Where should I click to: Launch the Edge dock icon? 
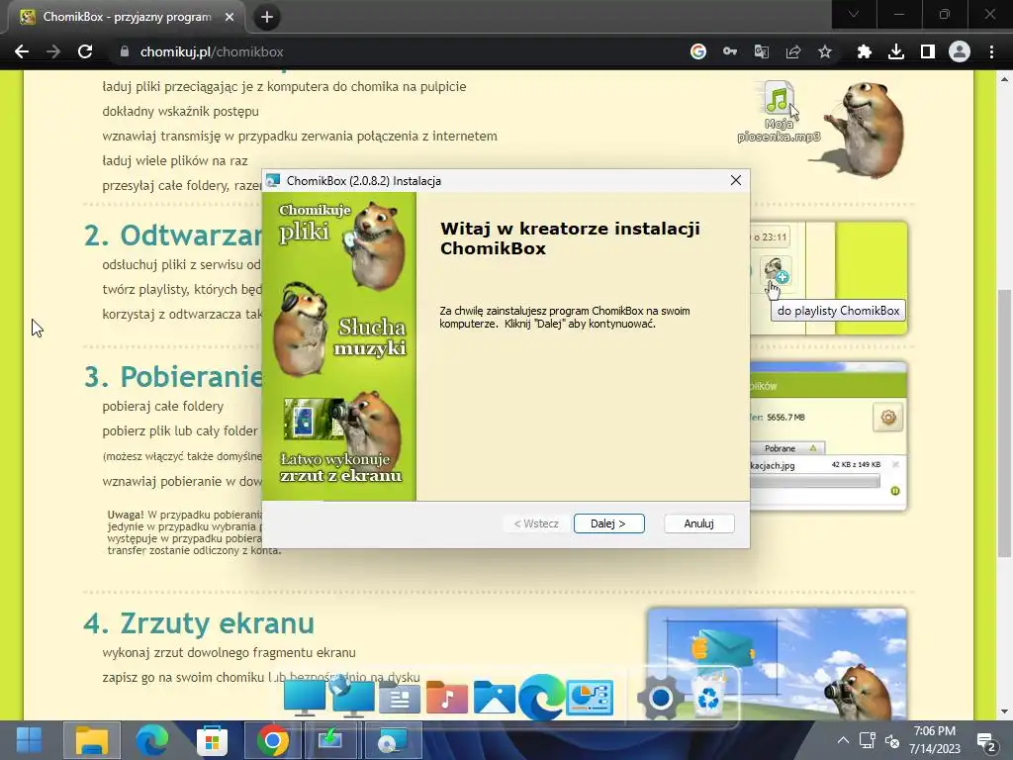coord(541,697)
